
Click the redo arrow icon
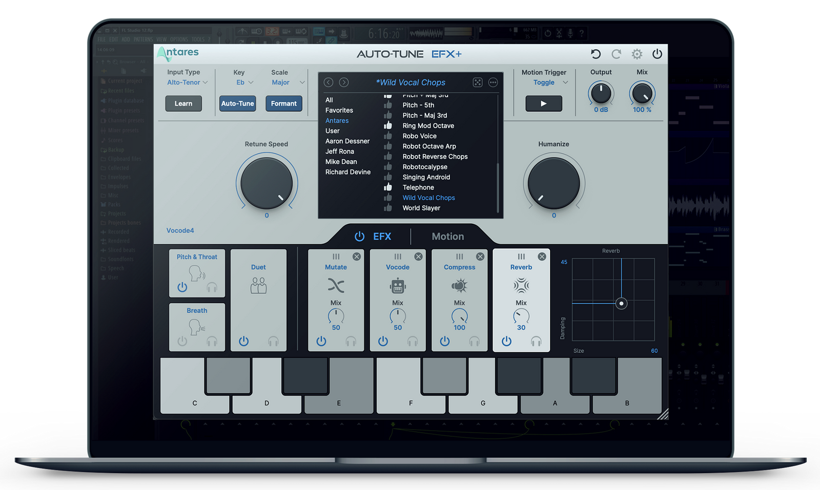pos(616,54)
